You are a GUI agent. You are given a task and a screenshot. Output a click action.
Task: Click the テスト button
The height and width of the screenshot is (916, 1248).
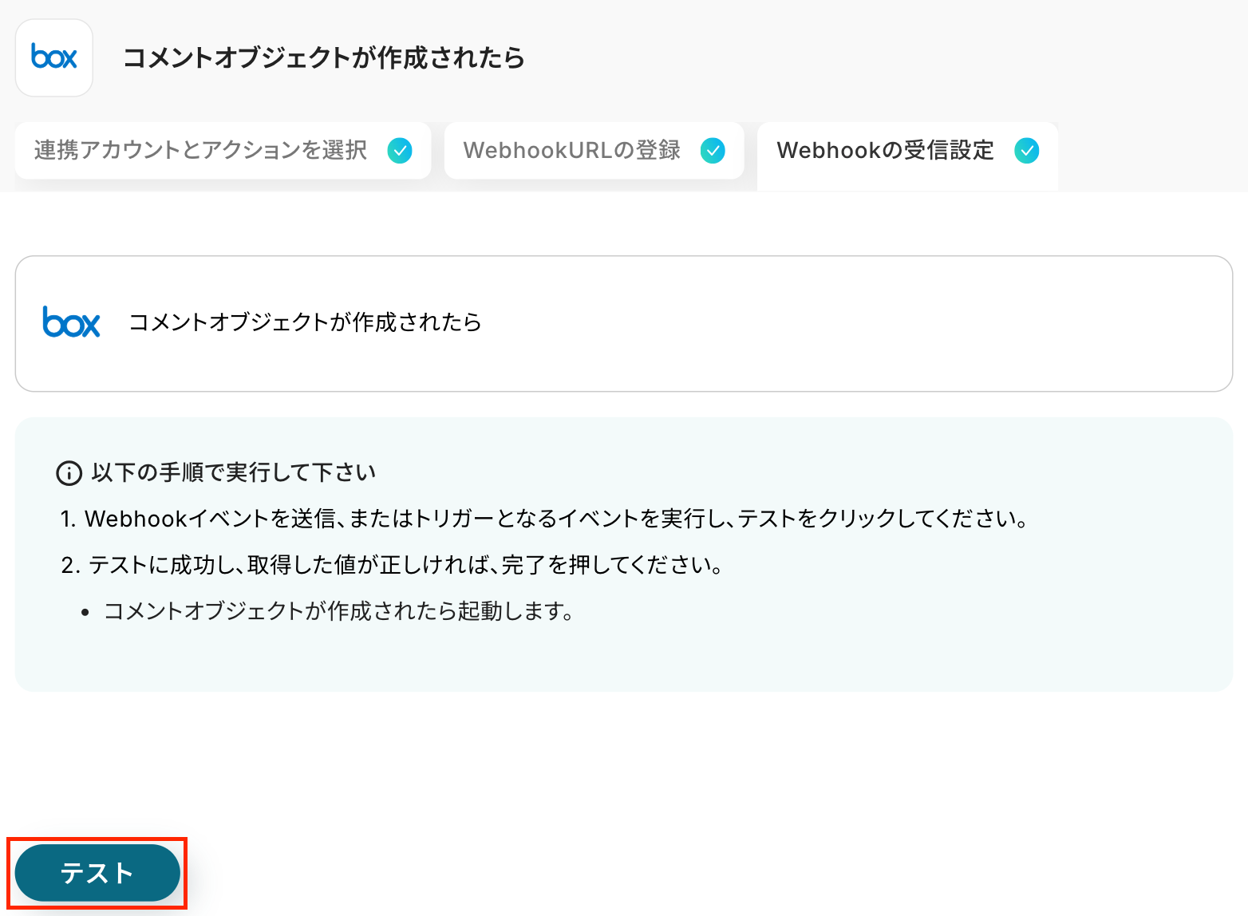point(97,873)
